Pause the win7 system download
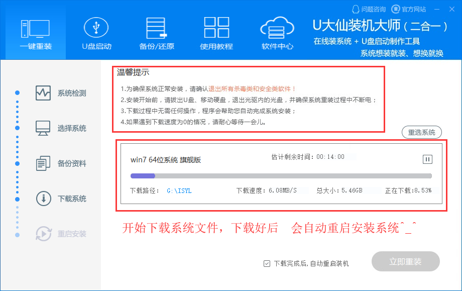 tap(427, 159)
